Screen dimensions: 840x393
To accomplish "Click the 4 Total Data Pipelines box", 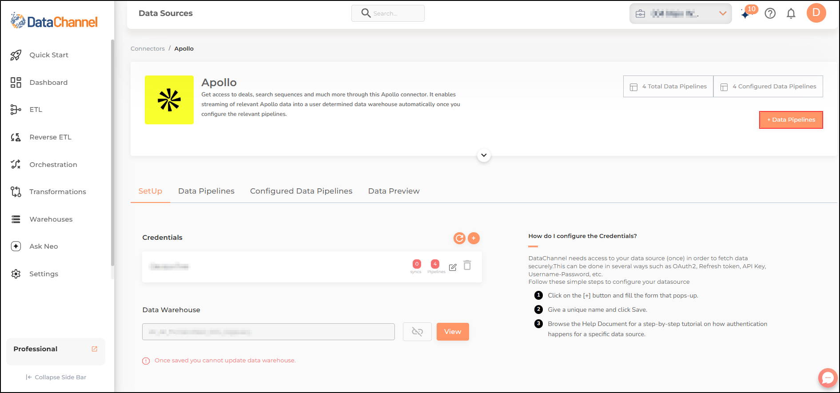I will click(x=668, y=87).
